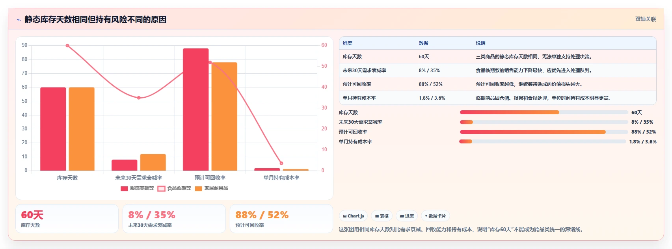672x249 pixels.
Task: Click the 60天 progress bar value
Action: click(x=637, y=113)
